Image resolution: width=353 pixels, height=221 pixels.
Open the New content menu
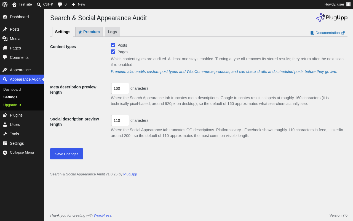78,4
